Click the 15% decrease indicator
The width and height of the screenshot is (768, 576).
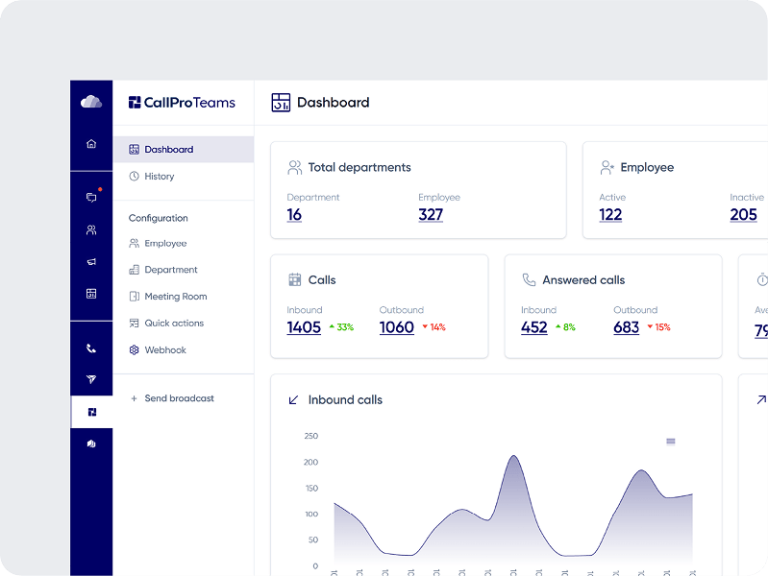tap(658, 327)
